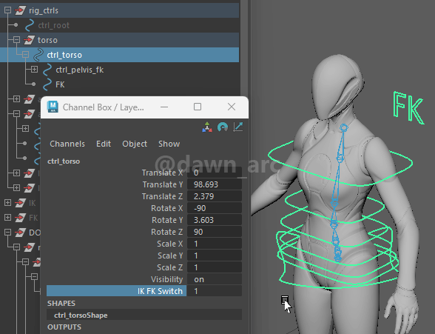
Task: Toggle manipulator sync icon in Channel Box
Action: tap(207, 127)
